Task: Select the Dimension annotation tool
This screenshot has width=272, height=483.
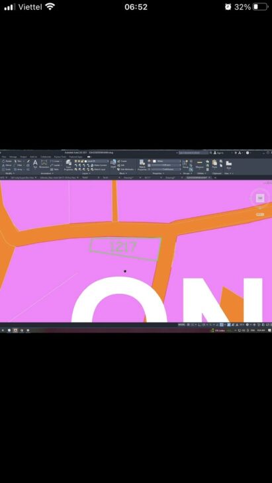Action: click(44, 164)
